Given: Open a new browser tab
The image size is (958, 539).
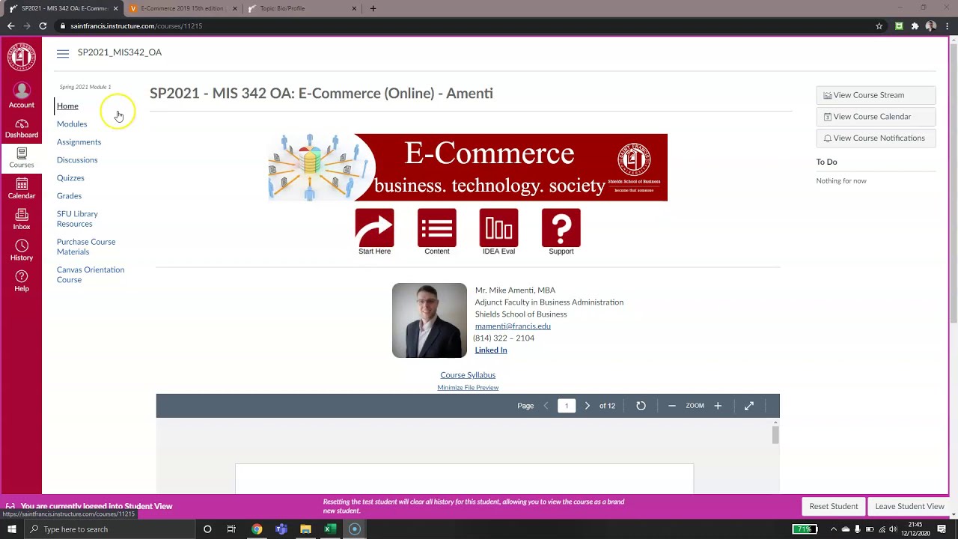Looking at the screenshot, I should tap(373, 8).
